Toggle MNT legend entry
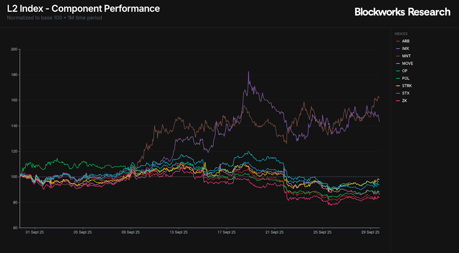The image size is (459, 253). pos(406,56)
